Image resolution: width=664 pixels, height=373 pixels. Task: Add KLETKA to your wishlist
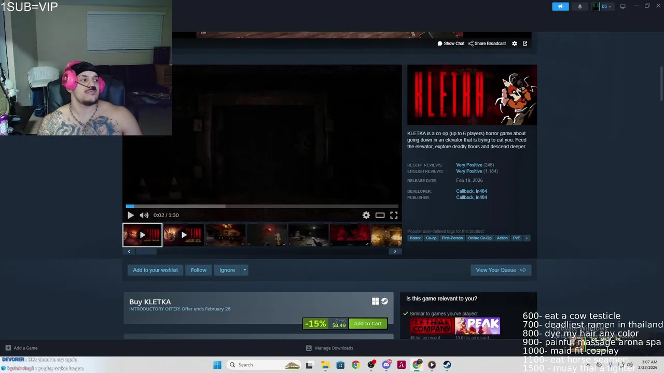point(155,270)
